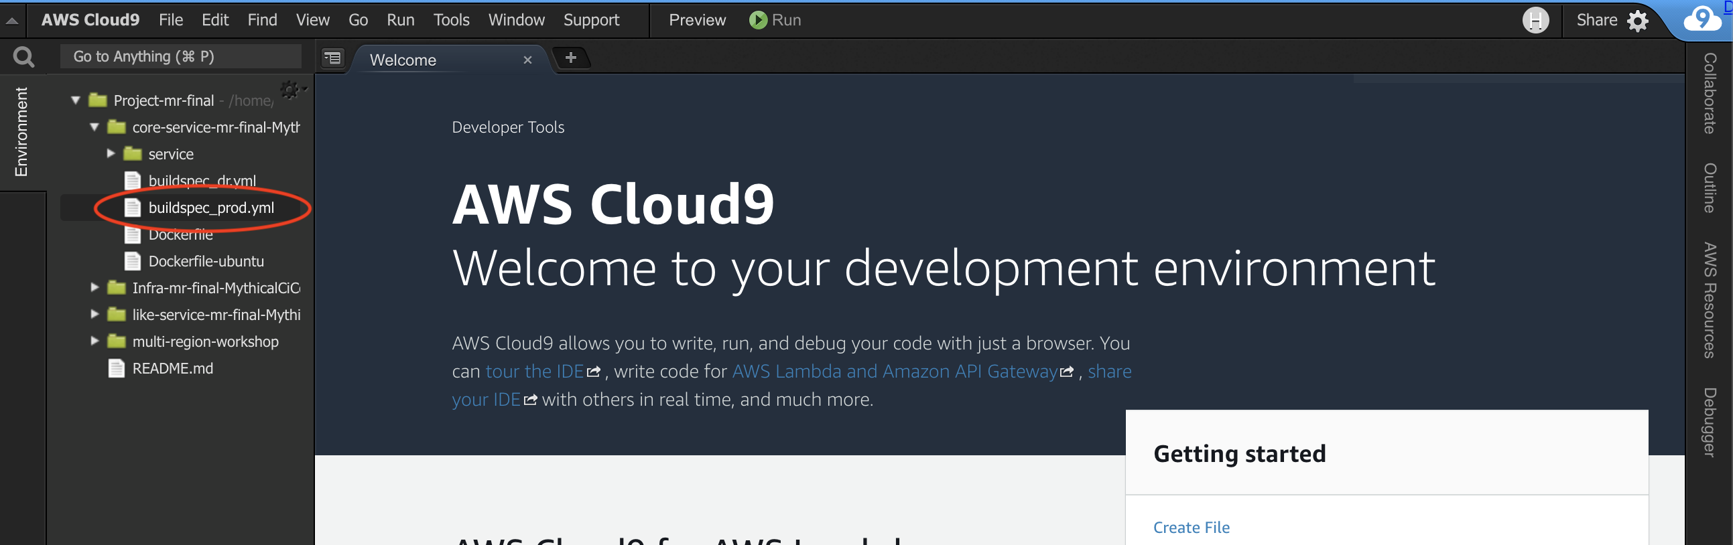Click the green Run play icon
Image resolution: width=1733 pixels, height=545 pixels.
[757, 20]
